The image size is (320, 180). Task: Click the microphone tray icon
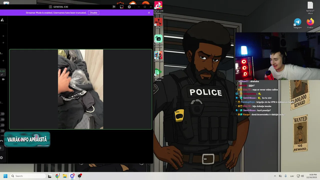(285, 176)
